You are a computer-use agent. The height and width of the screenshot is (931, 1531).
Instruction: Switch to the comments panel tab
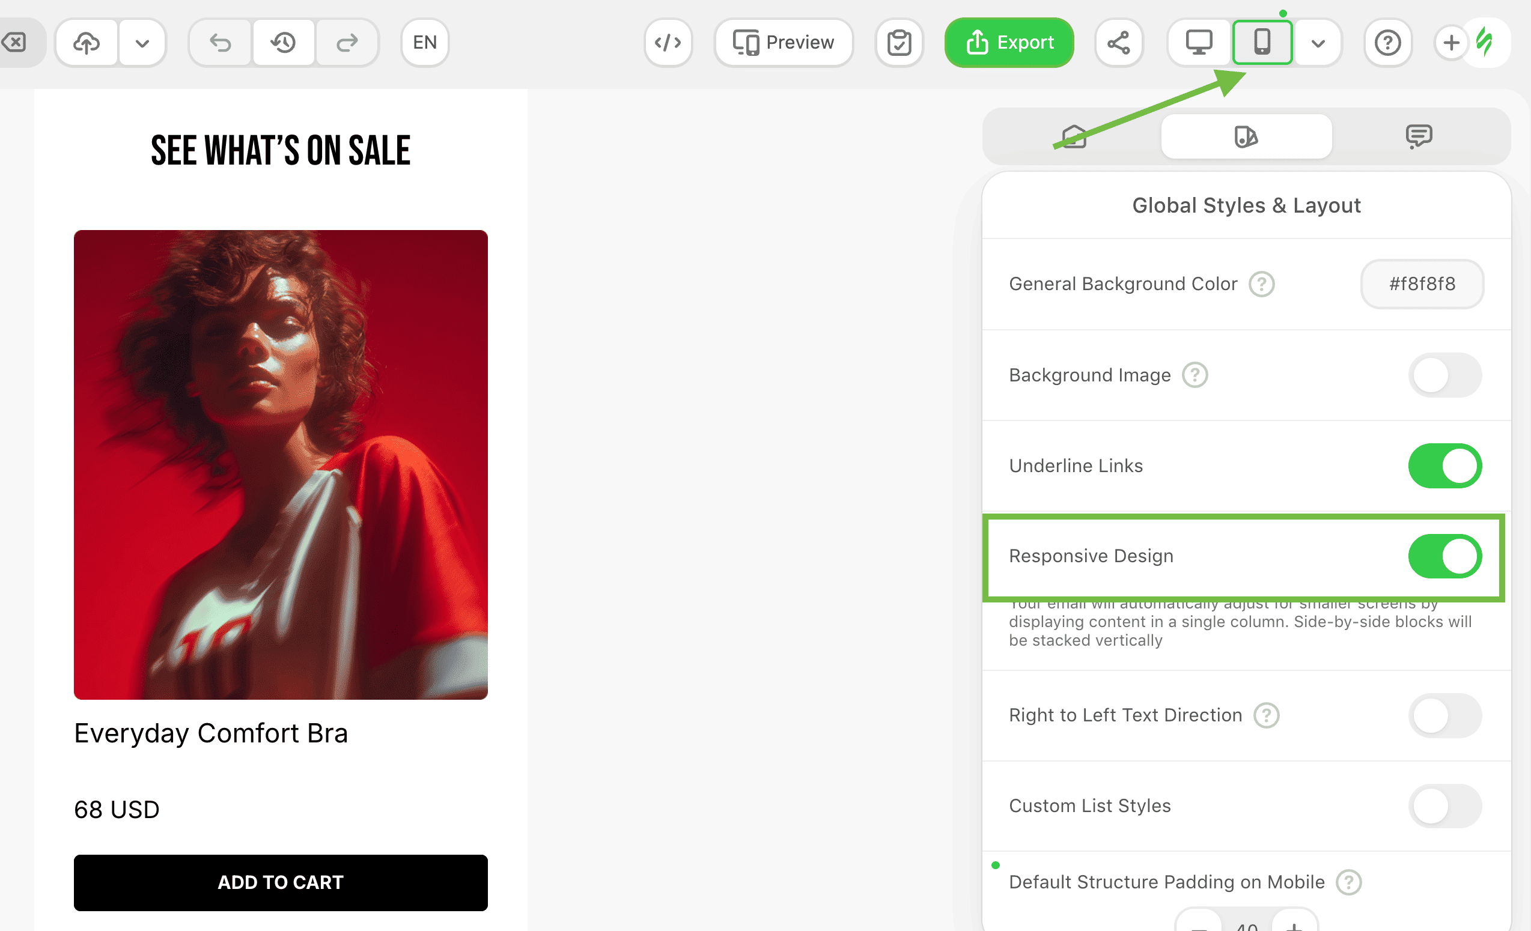1419,136
